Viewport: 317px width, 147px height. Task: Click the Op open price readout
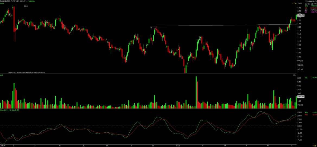coord(310,6)
